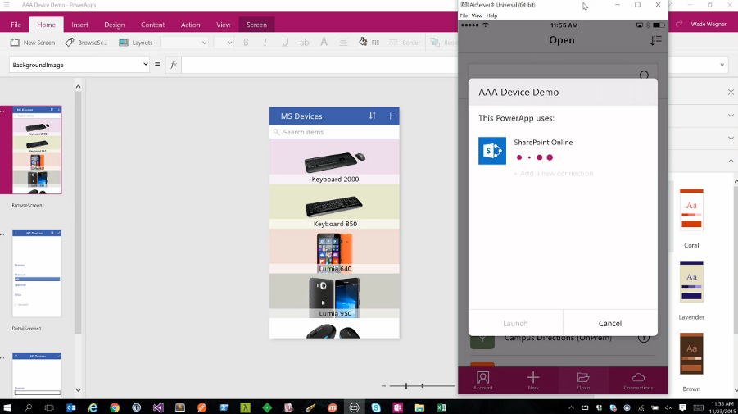Select the Lumia 950 item in gallery
Viewport: 738px width, 414px height.
pyautogui.click(x=334, y=296)
